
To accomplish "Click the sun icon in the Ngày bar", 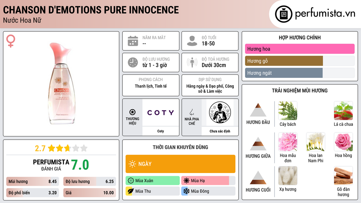I will pyautogui.click(x=132, y=164).
